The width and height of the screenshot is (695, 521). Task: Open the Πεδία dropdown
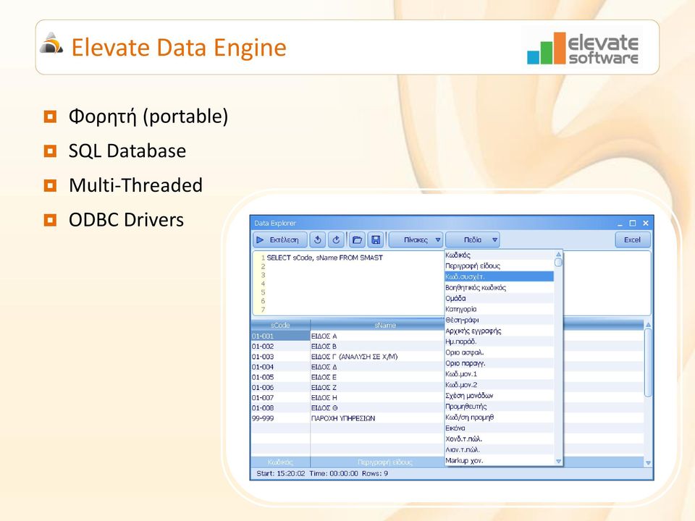pos(473,240)
